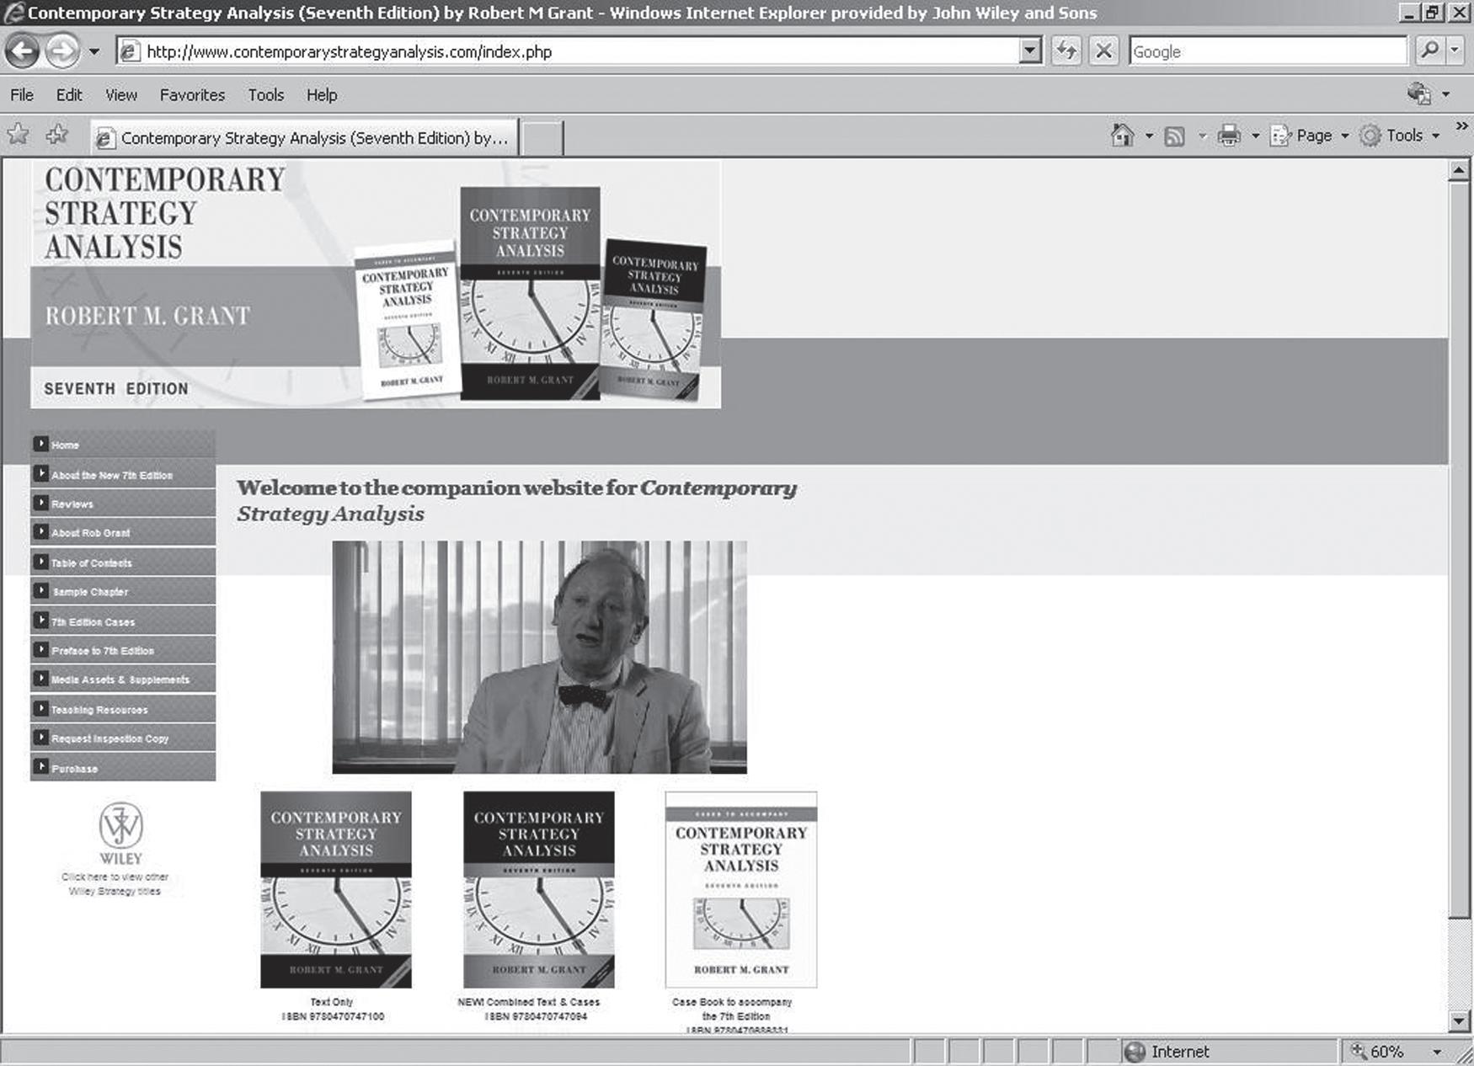1474x1066 pixels.
Task: Click the Print icon
Action: (1229, 136)
